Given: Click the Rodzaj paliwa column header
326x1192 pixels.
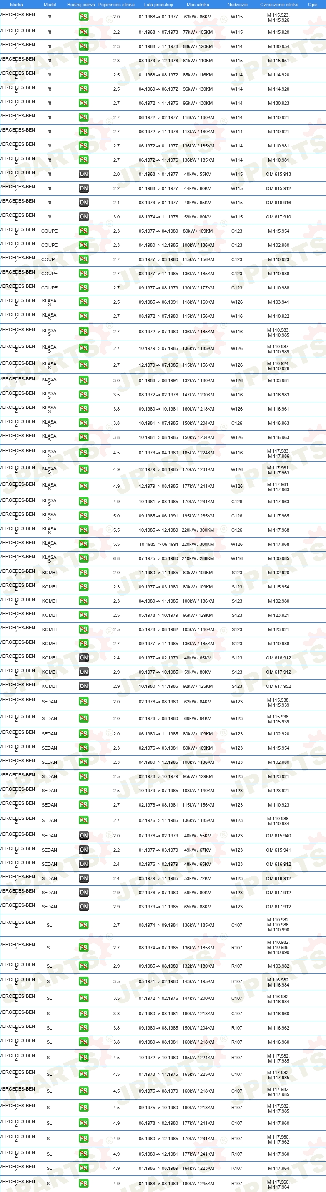Looking at the screenshot, I should pos(81,5).
